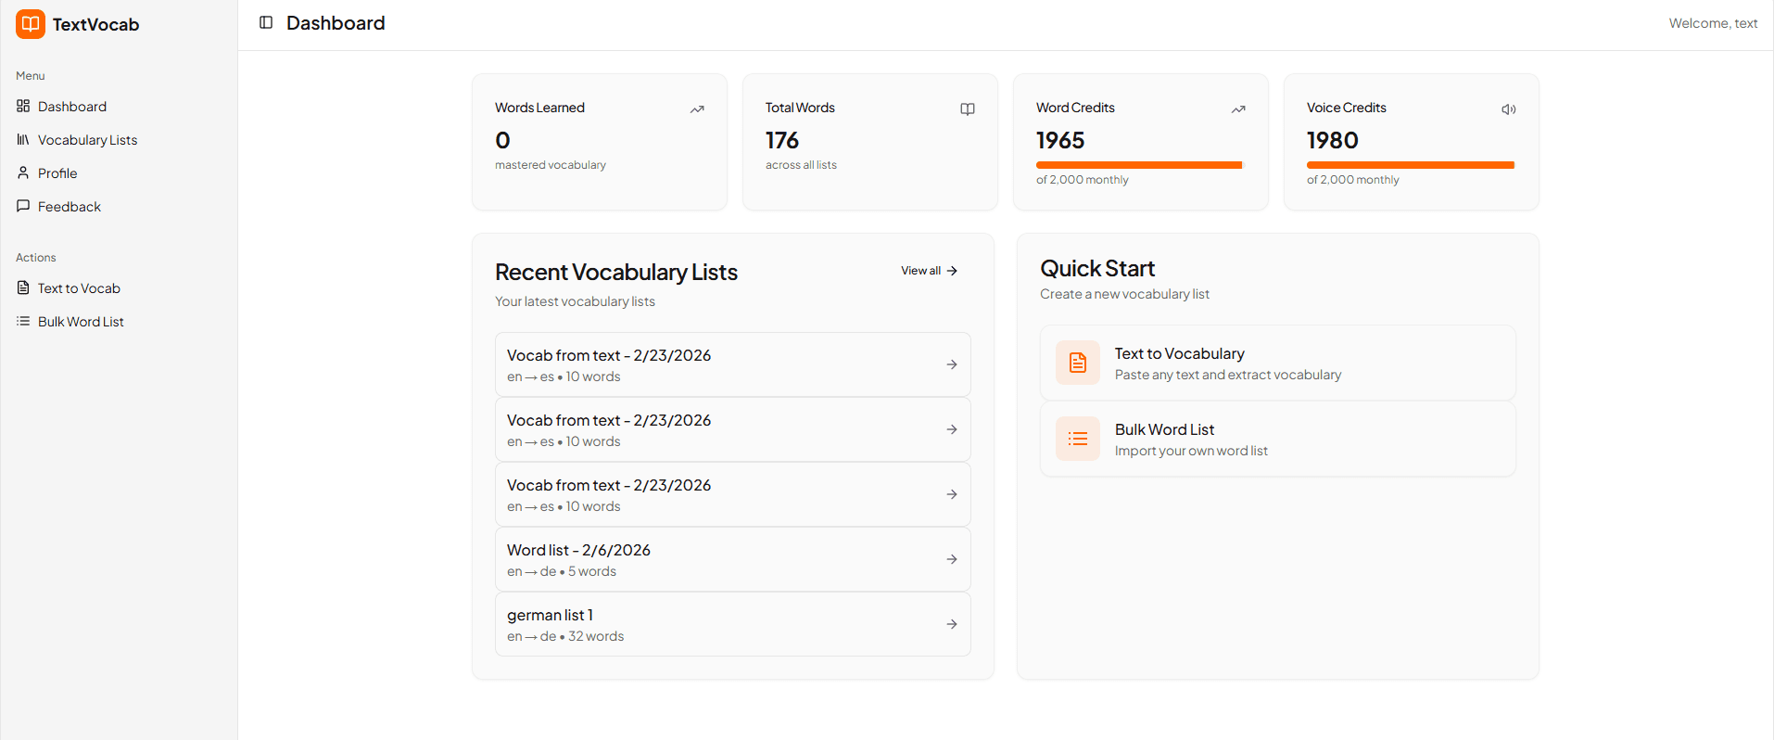This screenshot has width=1774, height=740.
Task: Select Bulk Word List action in sidebar
Action: pyautogui.click(x=119, y=321)
